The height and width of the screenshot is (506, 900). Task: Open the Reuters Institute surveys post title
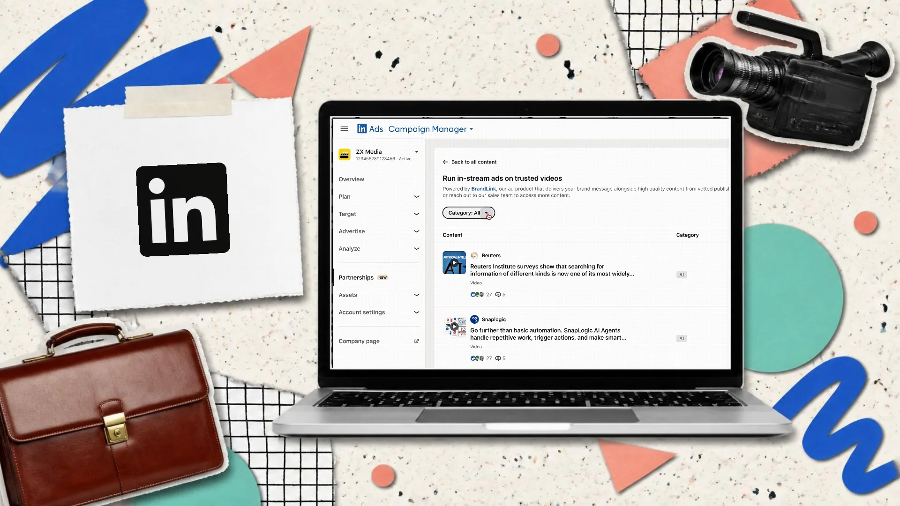coord(552,270)
